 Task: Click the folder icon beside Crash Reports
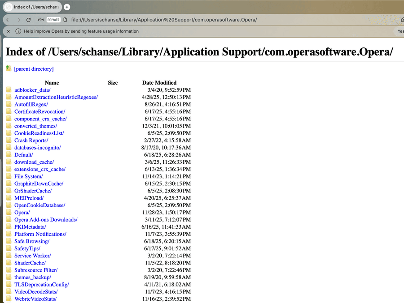coord(9,140)
